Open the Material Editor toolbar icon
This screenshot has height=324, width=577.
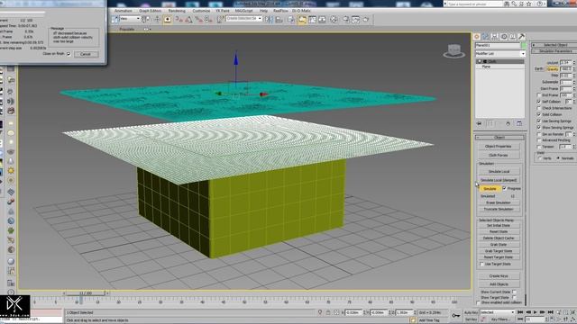(334, 20)
